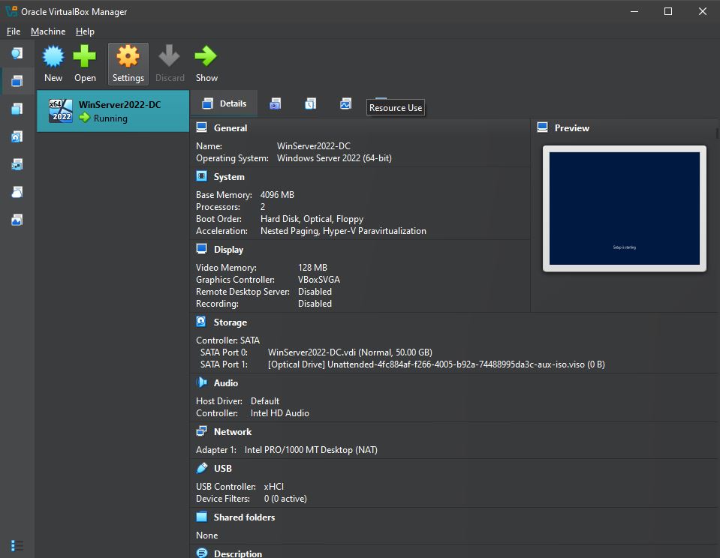Click the USB section plug icon
Viewport: 720px width, 558px height.
click(201, 468)
